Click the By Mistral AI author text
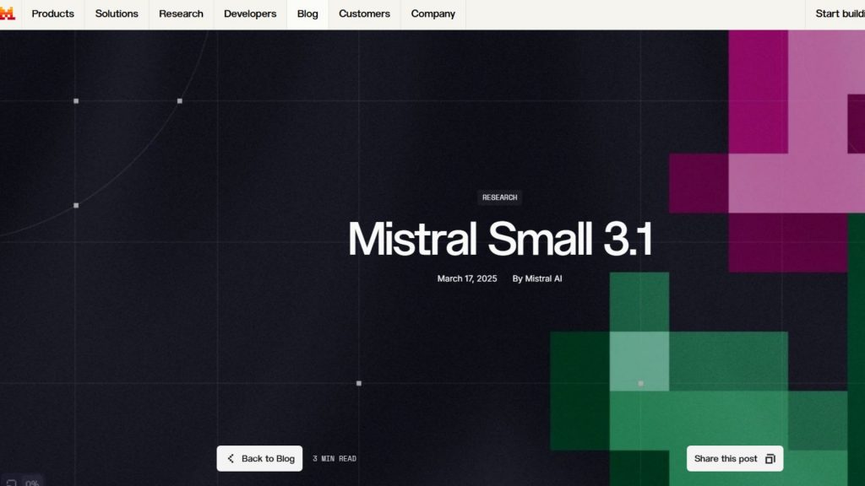Viewport: 865px width, 486px height. click(x=537, y=278)
